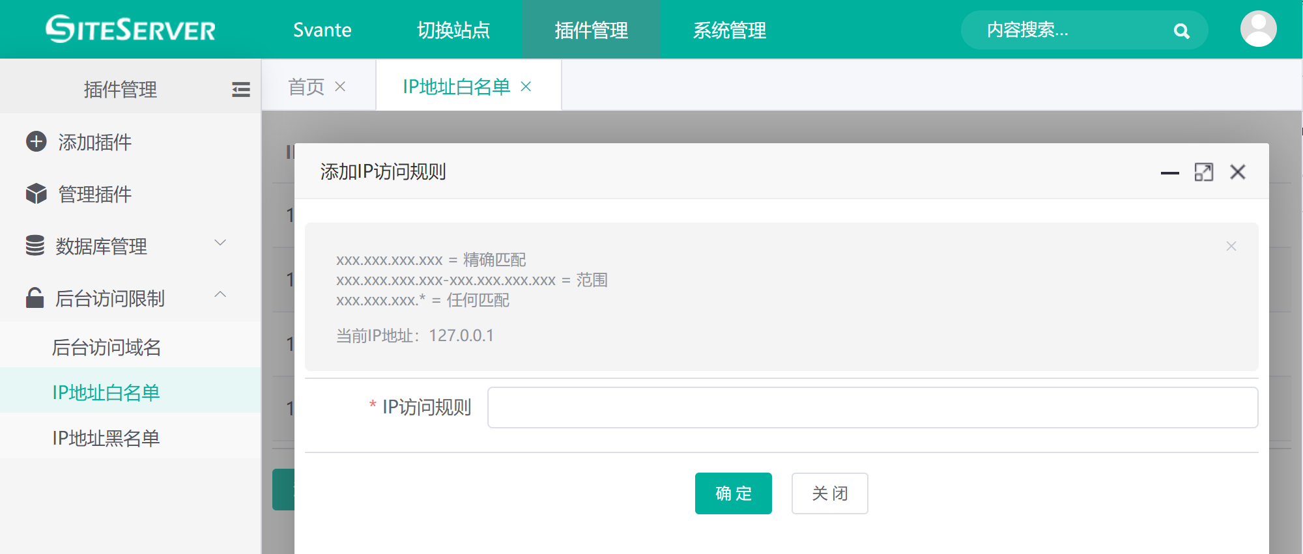Collapse sidebar using the hamburger icon
The width and height of the screenshot is (1303, 554).
pyautogui.click(x=240, y=89)
